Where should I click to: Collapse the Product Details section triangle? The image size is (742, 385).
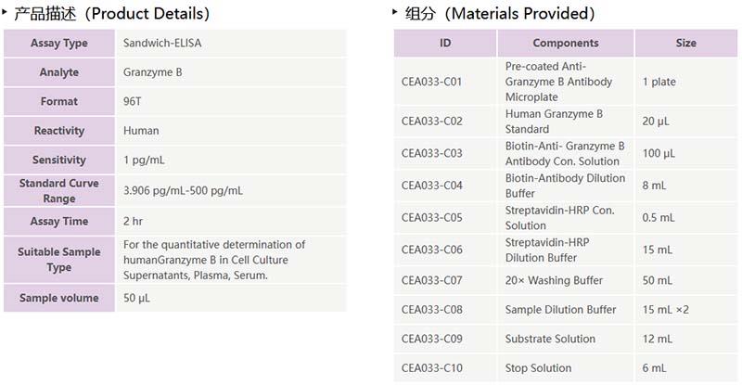point(6,12)
